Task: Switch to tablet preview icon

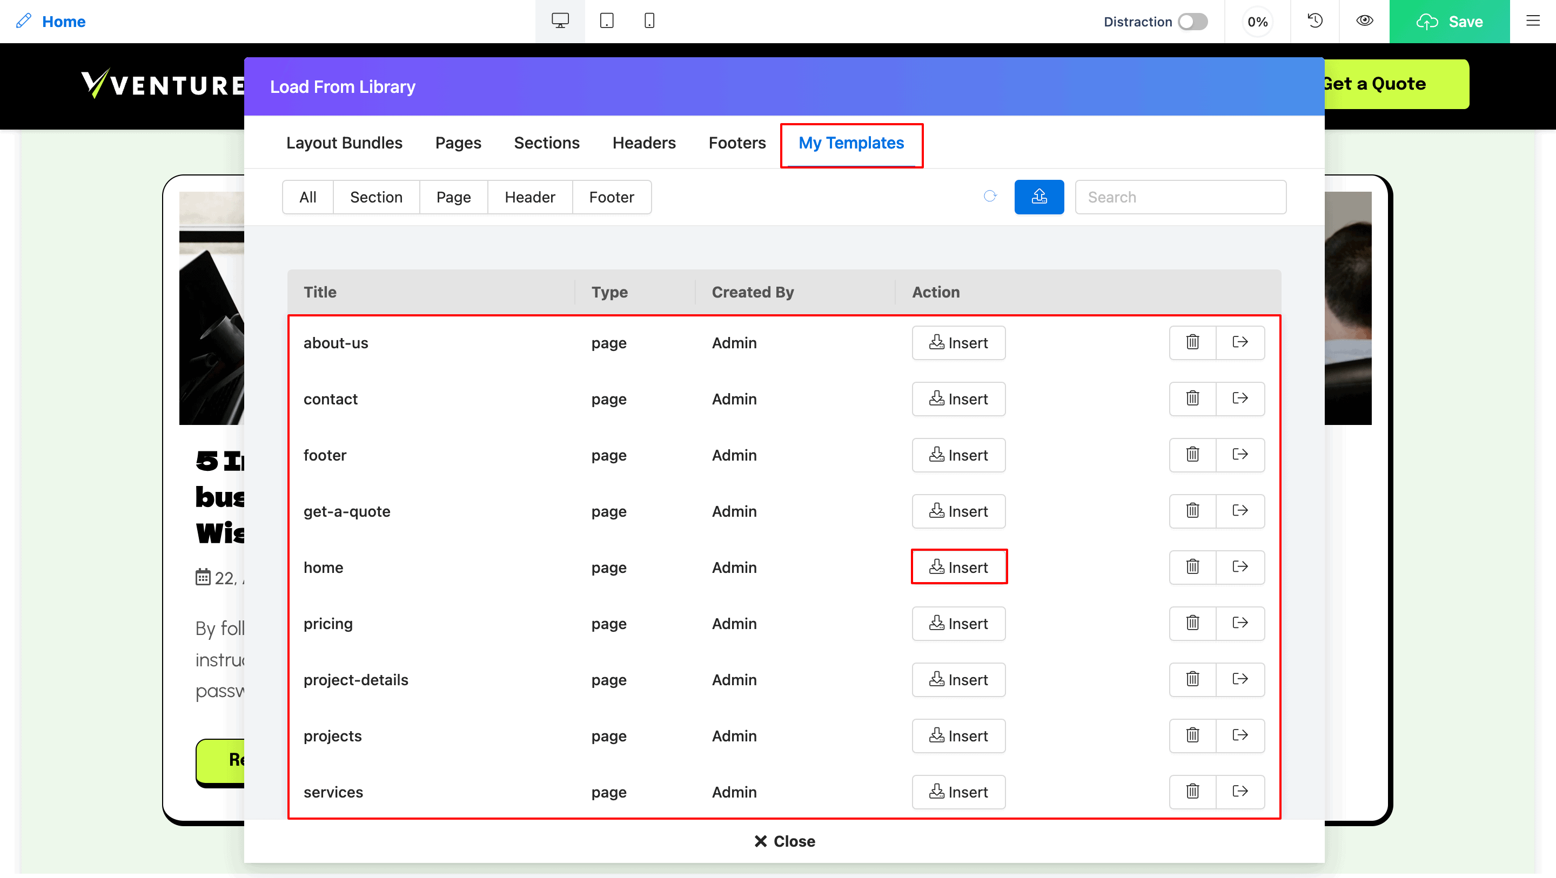Action: coord(606,21)
